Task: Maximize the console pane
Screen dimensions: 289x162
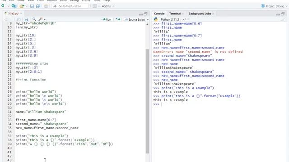Action: (x=283, y=14)
